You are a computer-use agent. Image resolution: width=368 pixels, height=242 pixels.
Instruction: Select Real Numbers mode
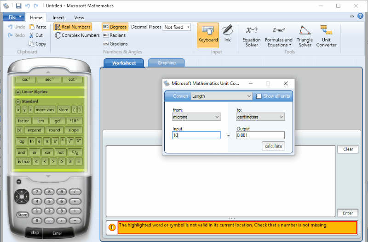click(x=73, y=27)
